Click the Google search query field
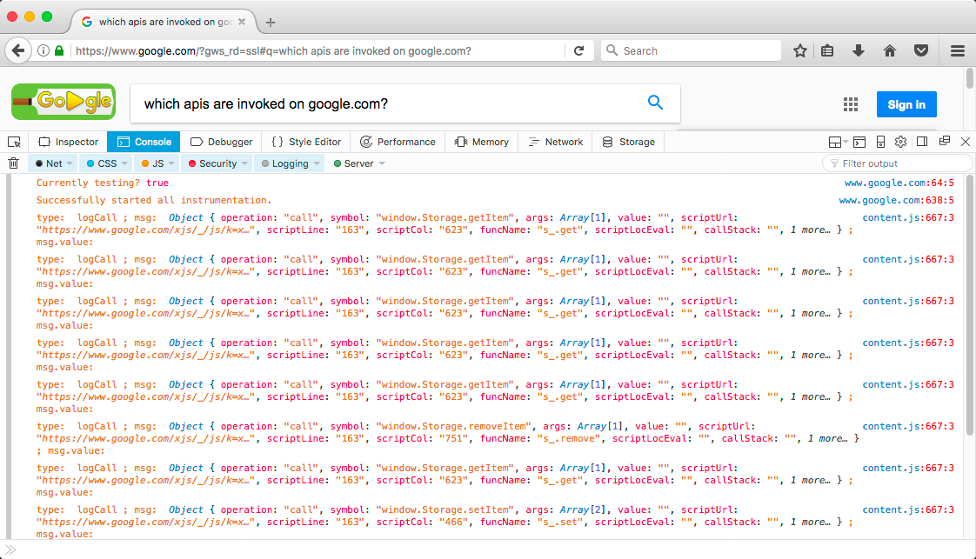The width and height of the screenshot is (976, 559). coord(389,103)
